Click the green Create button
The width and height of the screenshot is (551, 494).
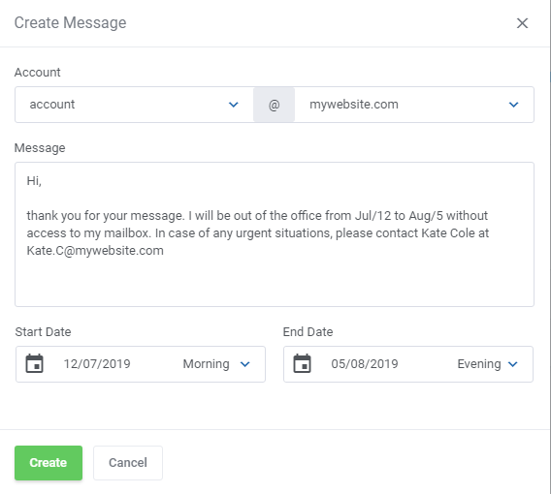49,463
